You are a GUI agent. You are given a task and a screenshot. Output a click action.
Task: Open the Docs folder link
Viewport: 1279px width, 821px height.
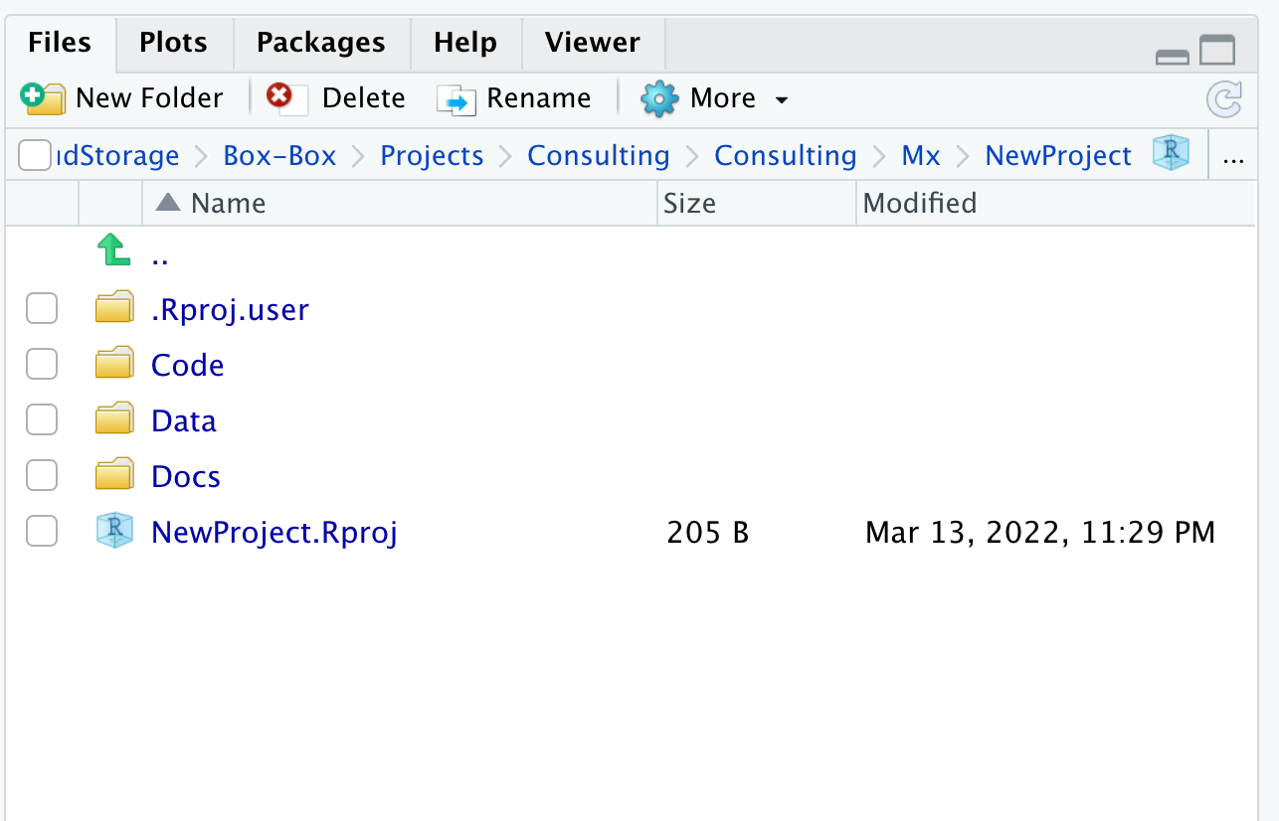(186, 477)
